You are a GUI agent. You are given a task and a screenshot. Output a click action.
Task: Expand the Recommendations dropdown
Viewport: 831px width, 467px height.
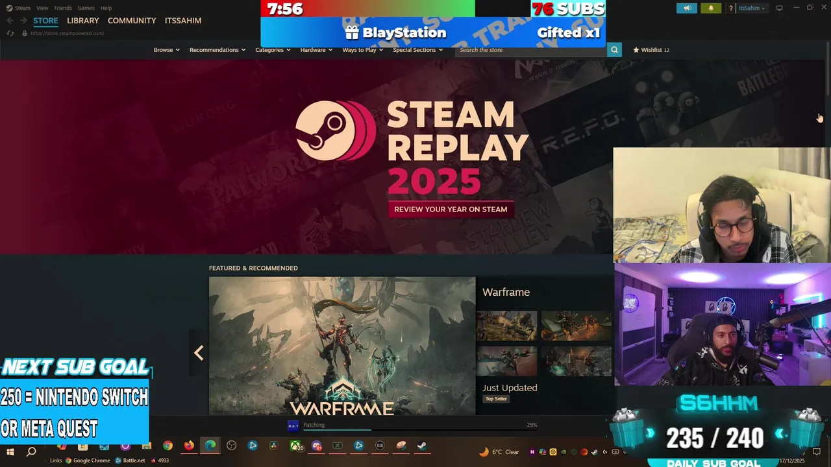tap(217, 50)
